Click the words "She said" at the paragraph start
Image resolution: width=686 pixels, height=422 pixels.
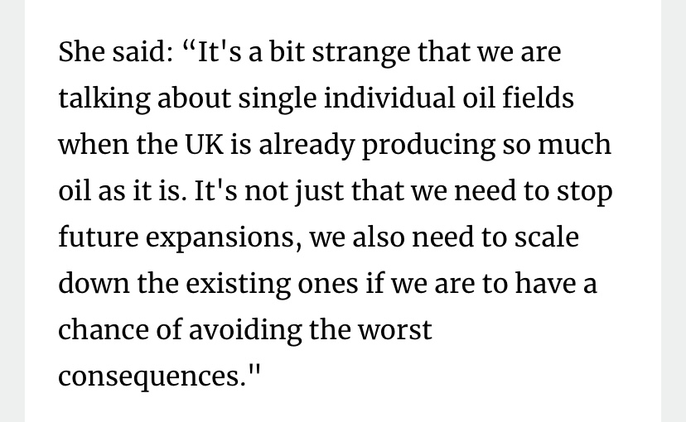pos(115,51)
